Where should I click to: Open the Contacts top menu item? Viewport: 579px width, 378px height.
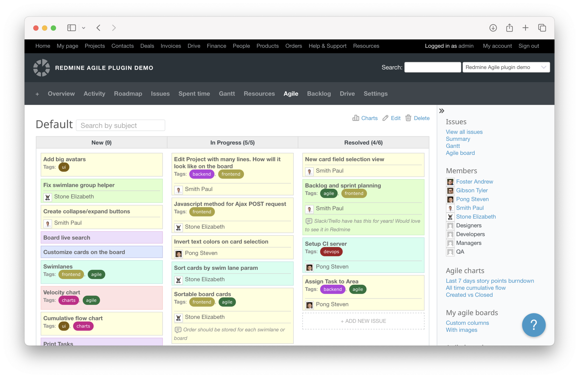point(122,46)
